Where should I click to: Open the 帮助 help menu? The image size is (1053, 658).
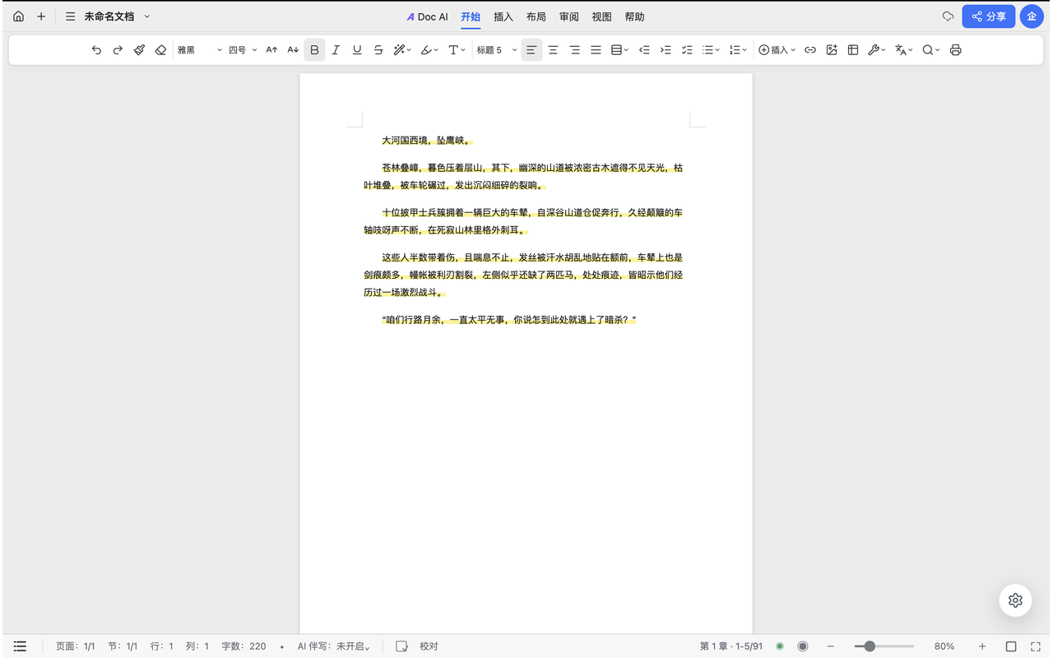pos(635,16)
